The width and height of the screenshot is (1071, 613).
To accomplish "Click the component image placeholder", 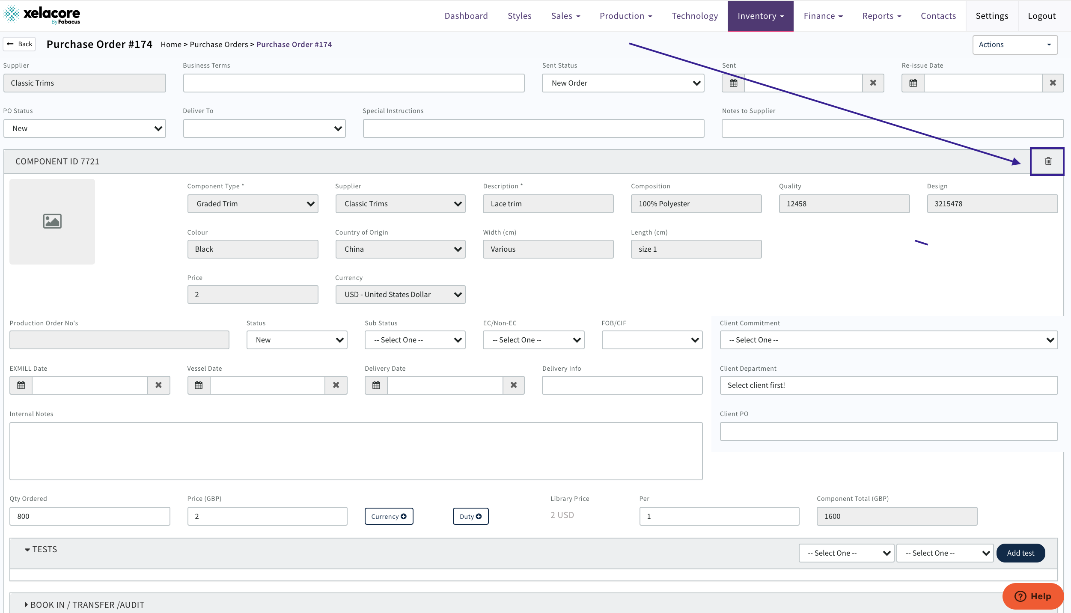I will pos(52,221).
